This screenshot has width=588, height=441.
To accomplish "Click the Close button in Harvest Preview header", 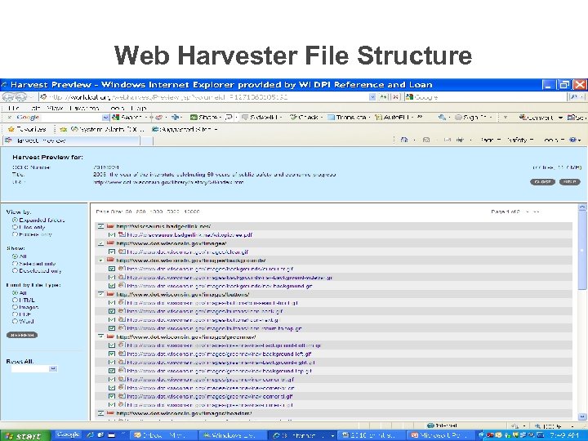I will (542, 182).
